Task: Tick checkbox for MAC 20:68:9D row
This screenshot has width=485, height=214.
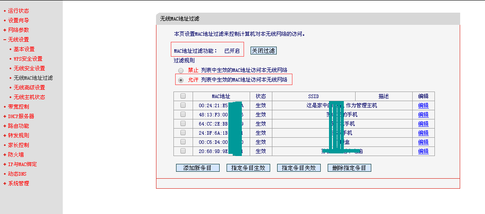Action: coord(183,151)
